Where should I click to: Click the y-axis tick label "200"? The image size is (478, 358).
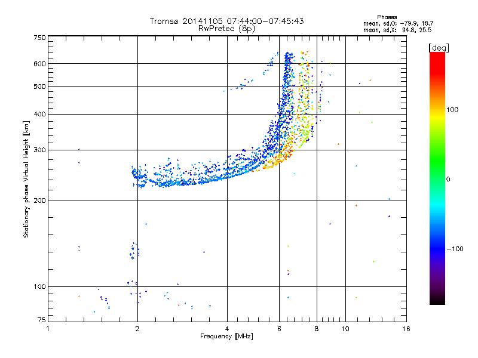pyautogui.click(x=39, y=200)
